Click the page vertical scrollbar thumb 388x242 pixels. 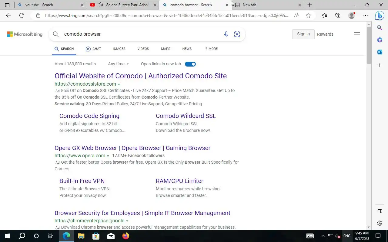pyautogui.click(x=369, y=45)
